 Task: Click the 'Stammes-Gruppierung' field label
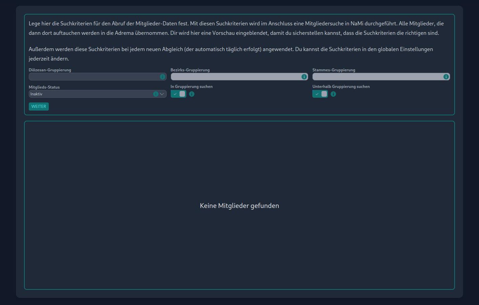pyautogui.click(x=334, y=70)
